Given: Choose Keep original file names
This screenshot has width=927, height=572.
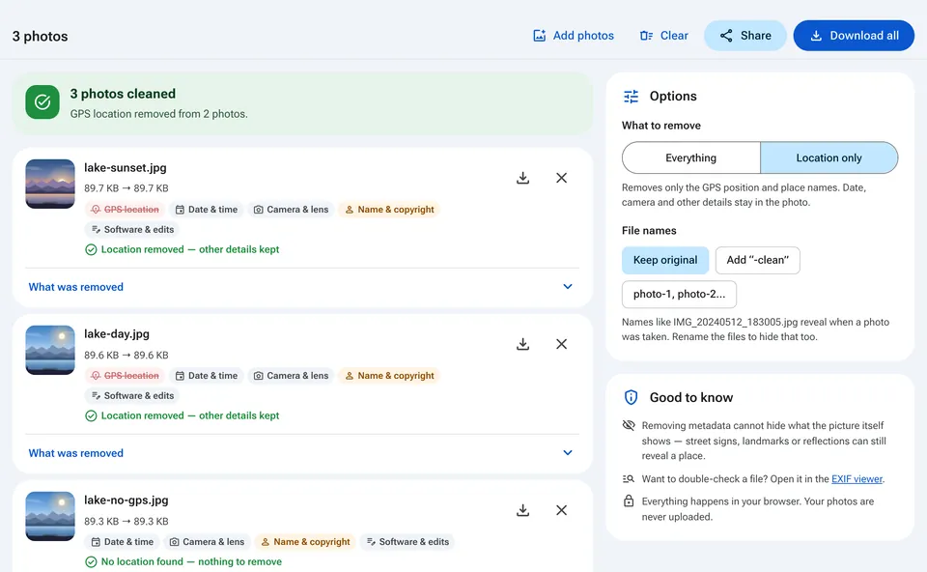Looking at the screenshot, I should pos(665,260).
